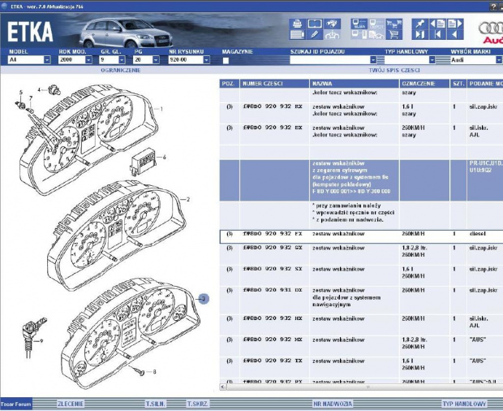Expand SZUKAJ ID POJAZDU dropdown arrow
This screenshot has height=411, width=503.
tap(372, 60)
